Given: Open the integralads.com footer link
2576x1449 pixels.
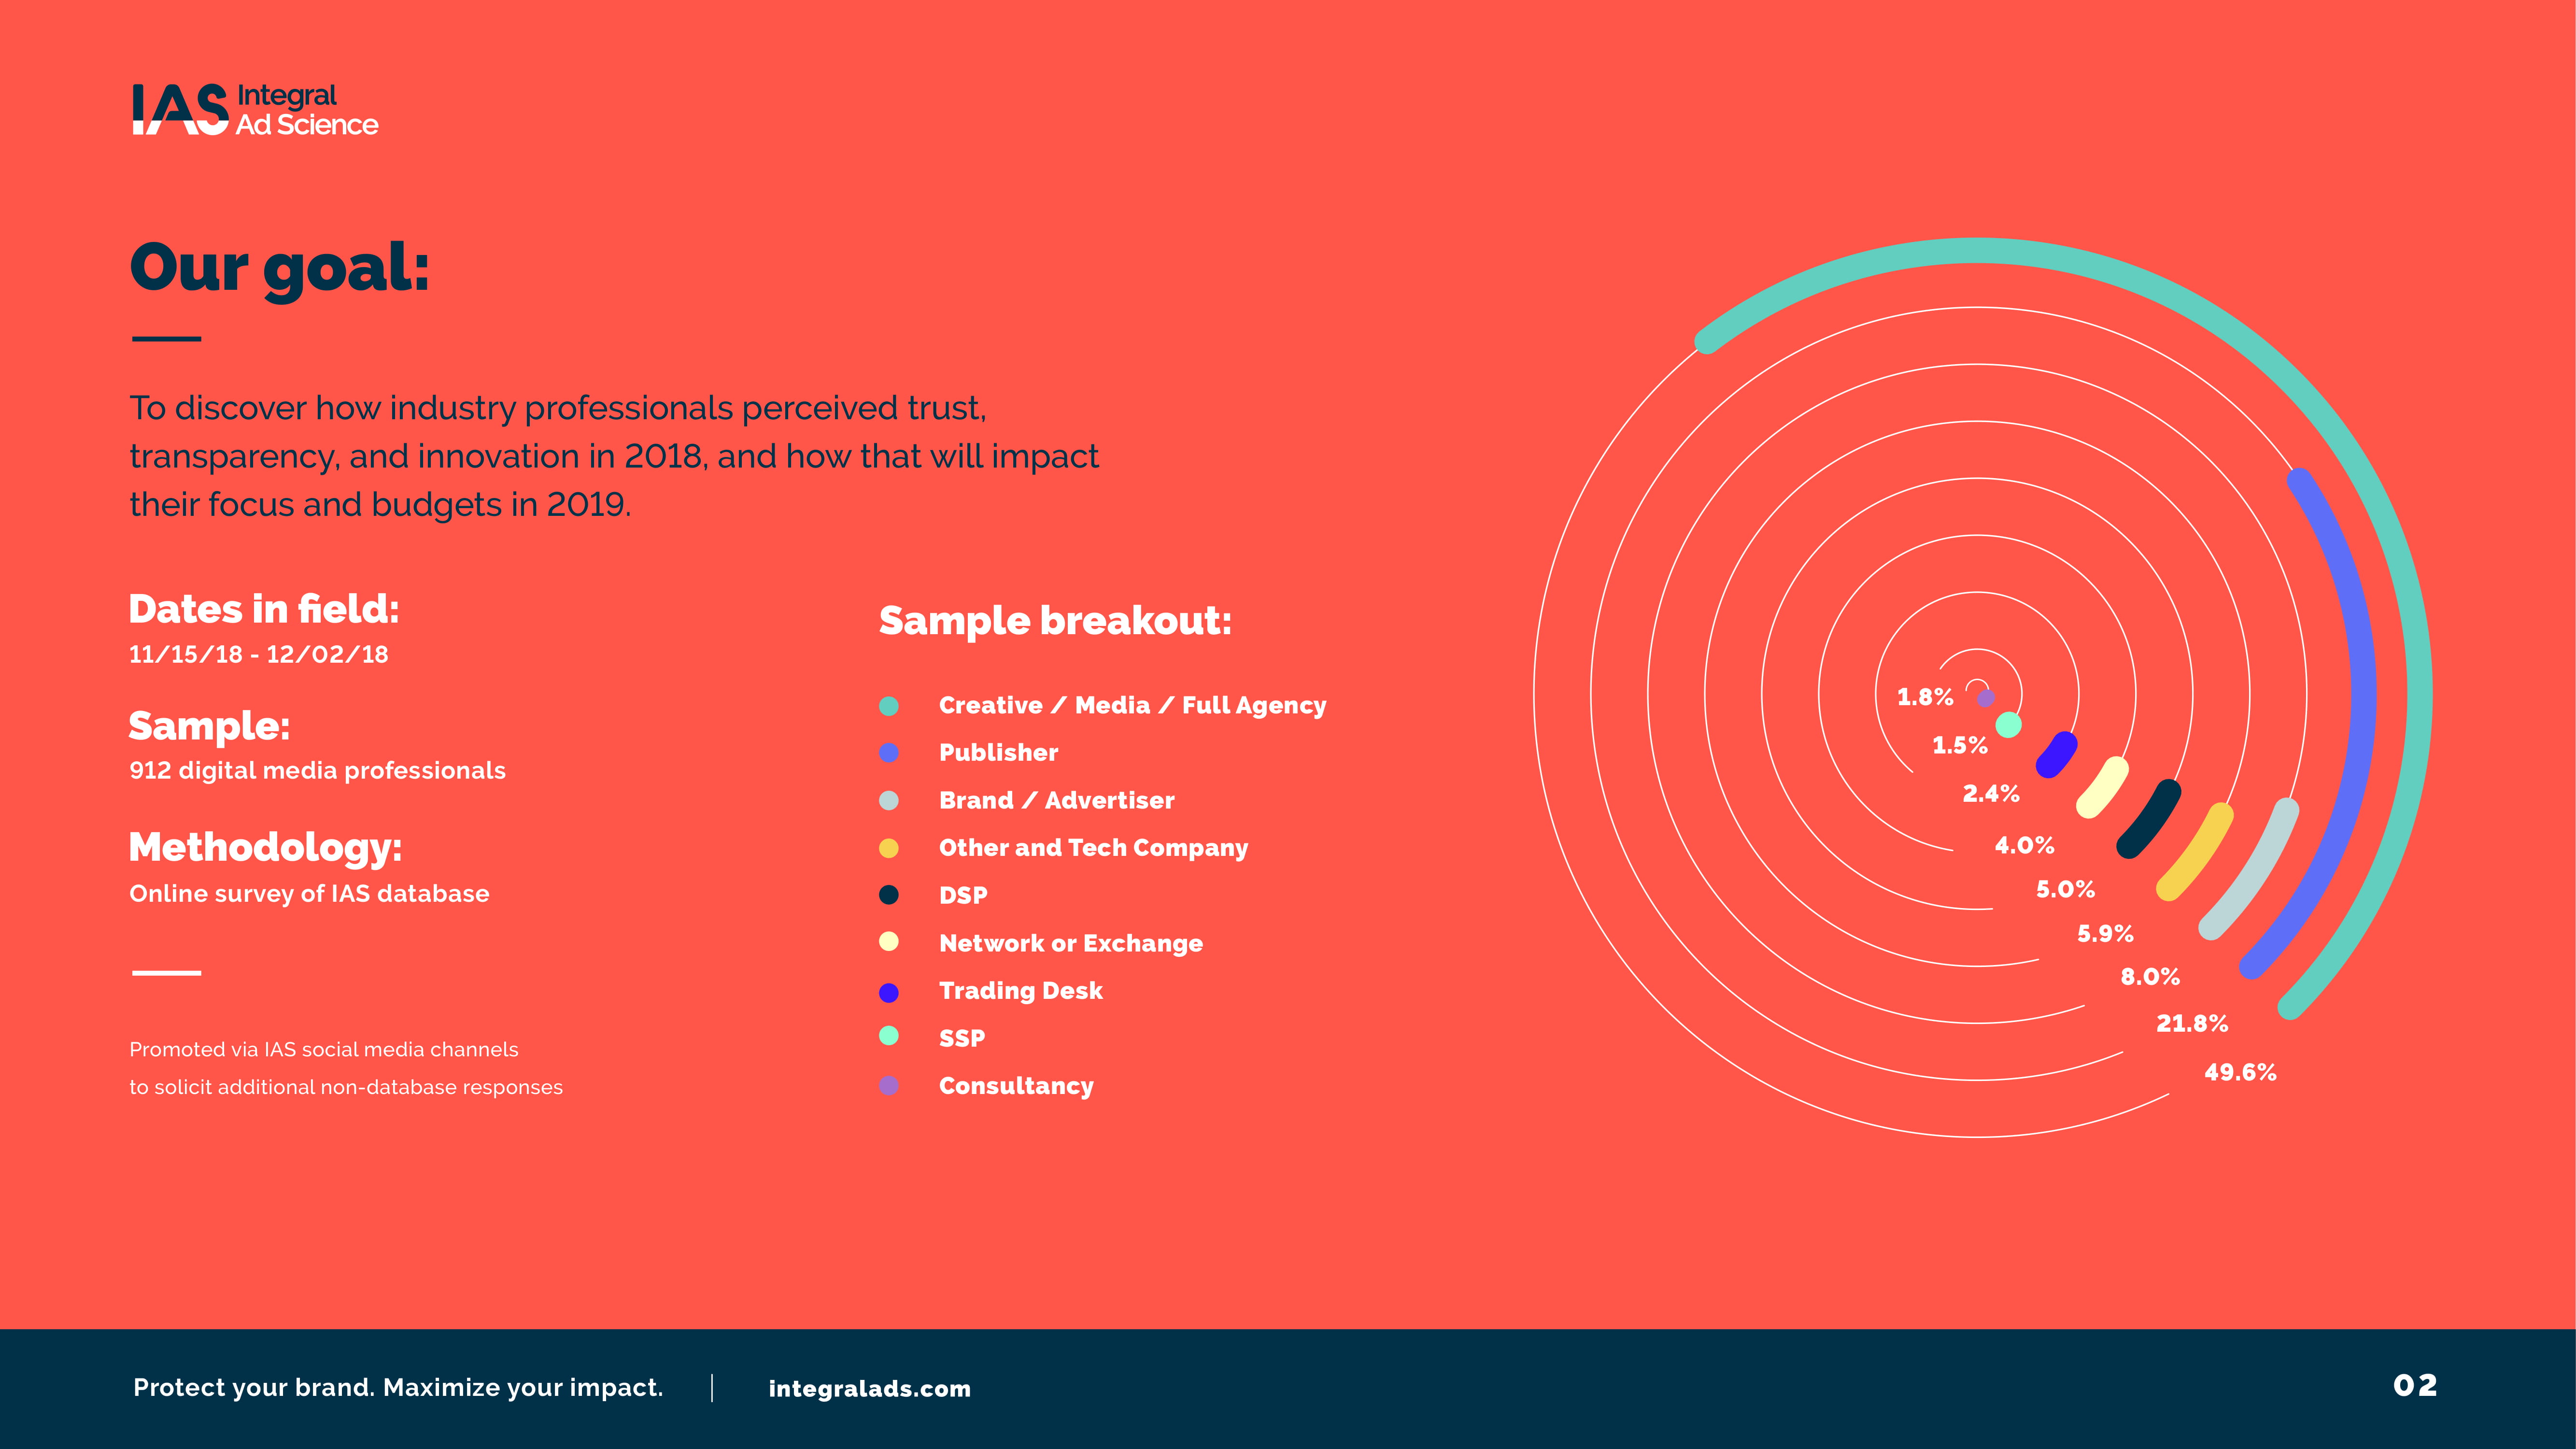Looking at the screenshot, I should point(869,1388).
